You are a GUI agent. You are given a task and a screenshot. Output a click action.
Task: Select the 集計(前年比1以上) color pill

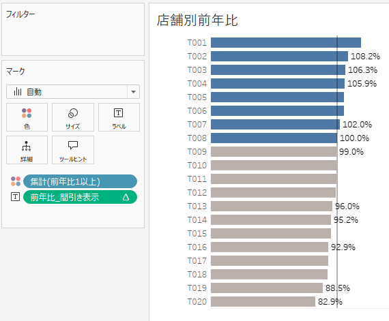[80, 181]
